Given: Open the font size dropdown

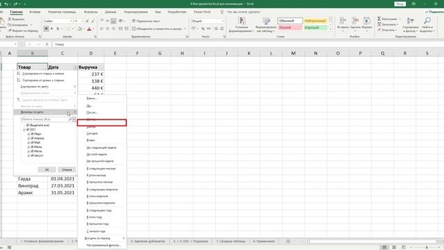Looking at the screenshot, I should point(82,21).
